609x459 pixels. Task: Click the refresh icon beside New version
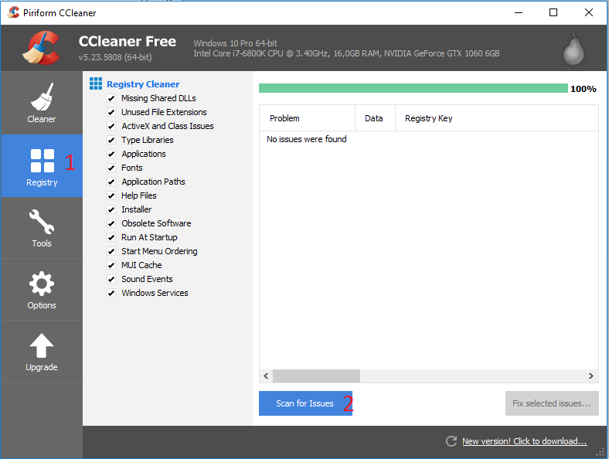[x=451, y=441]
